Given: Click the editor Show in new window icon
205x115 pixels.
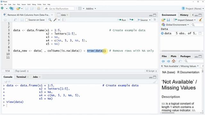Looking at the screenshot, I should coord(15,20).
